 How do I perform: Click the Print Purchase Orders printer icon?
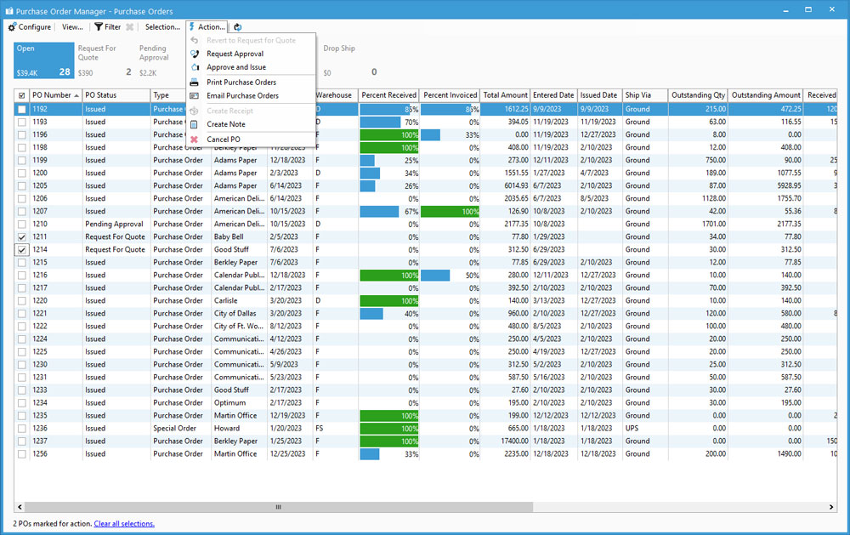pos(195,83)
